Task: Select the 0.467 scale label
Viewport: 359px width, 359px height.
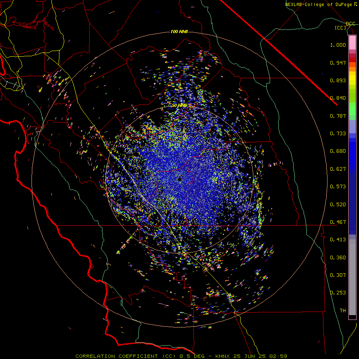Action: (338, 222)
